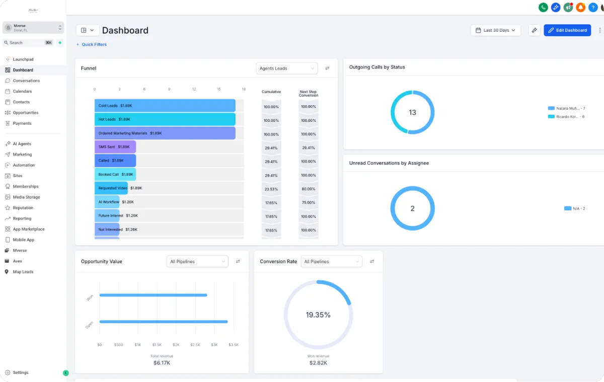Toggle the Funnel widget swap view icon
The image size is (604, 382).
tap(327, 68)
